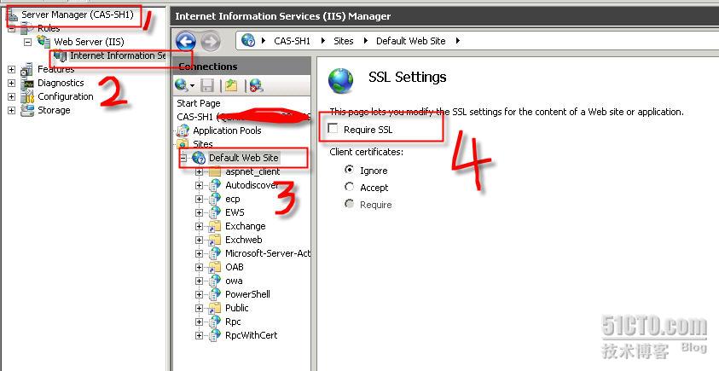
Task: Click the owa application icon
Action: click(x=215, y=281)
